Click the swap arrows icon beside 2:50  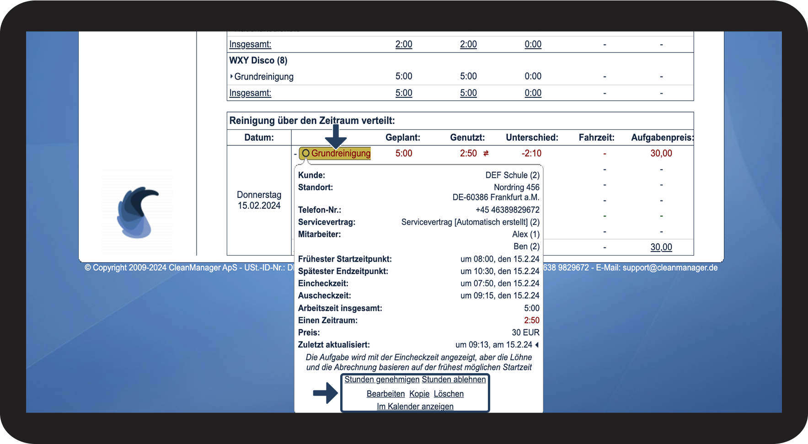[486, 154]
